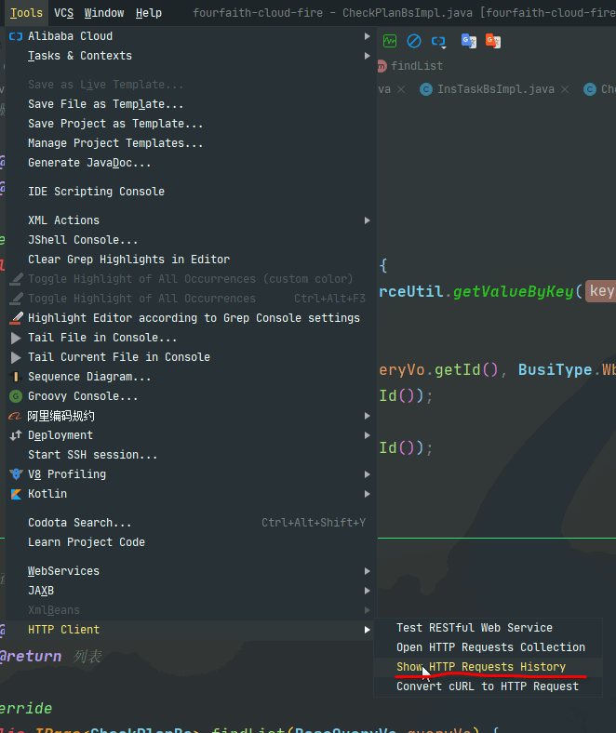The width and height of the screenshot is (616, 733).
Task: Click the class icon of InsTaskBsImpl.java tab
Action: click(426, 89)
